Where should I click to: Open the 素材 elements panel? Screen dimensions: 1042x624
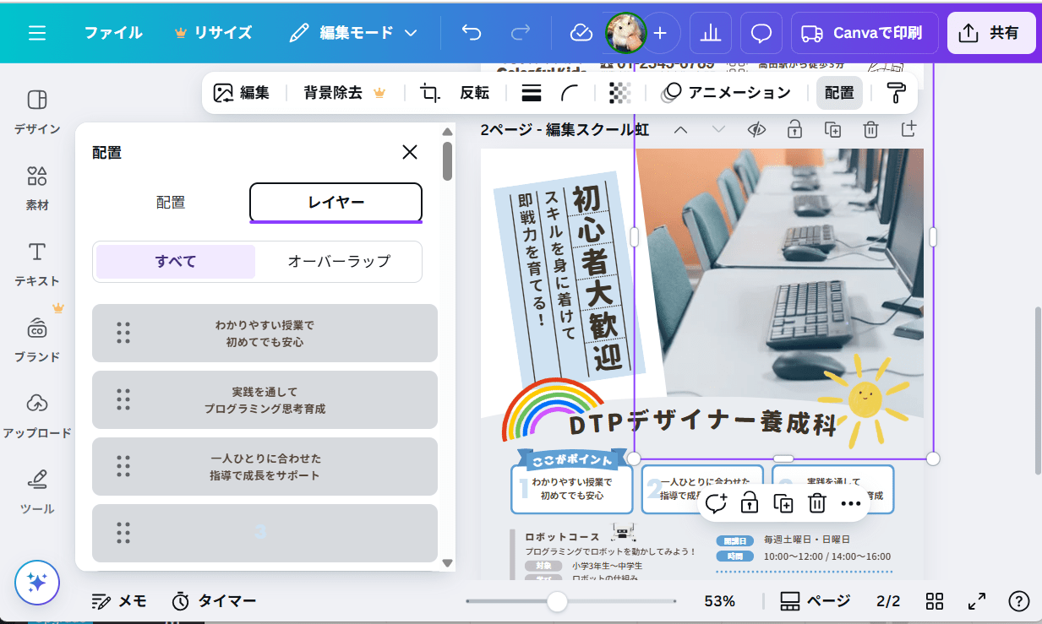pyautogui.click(x=37, y=187)
